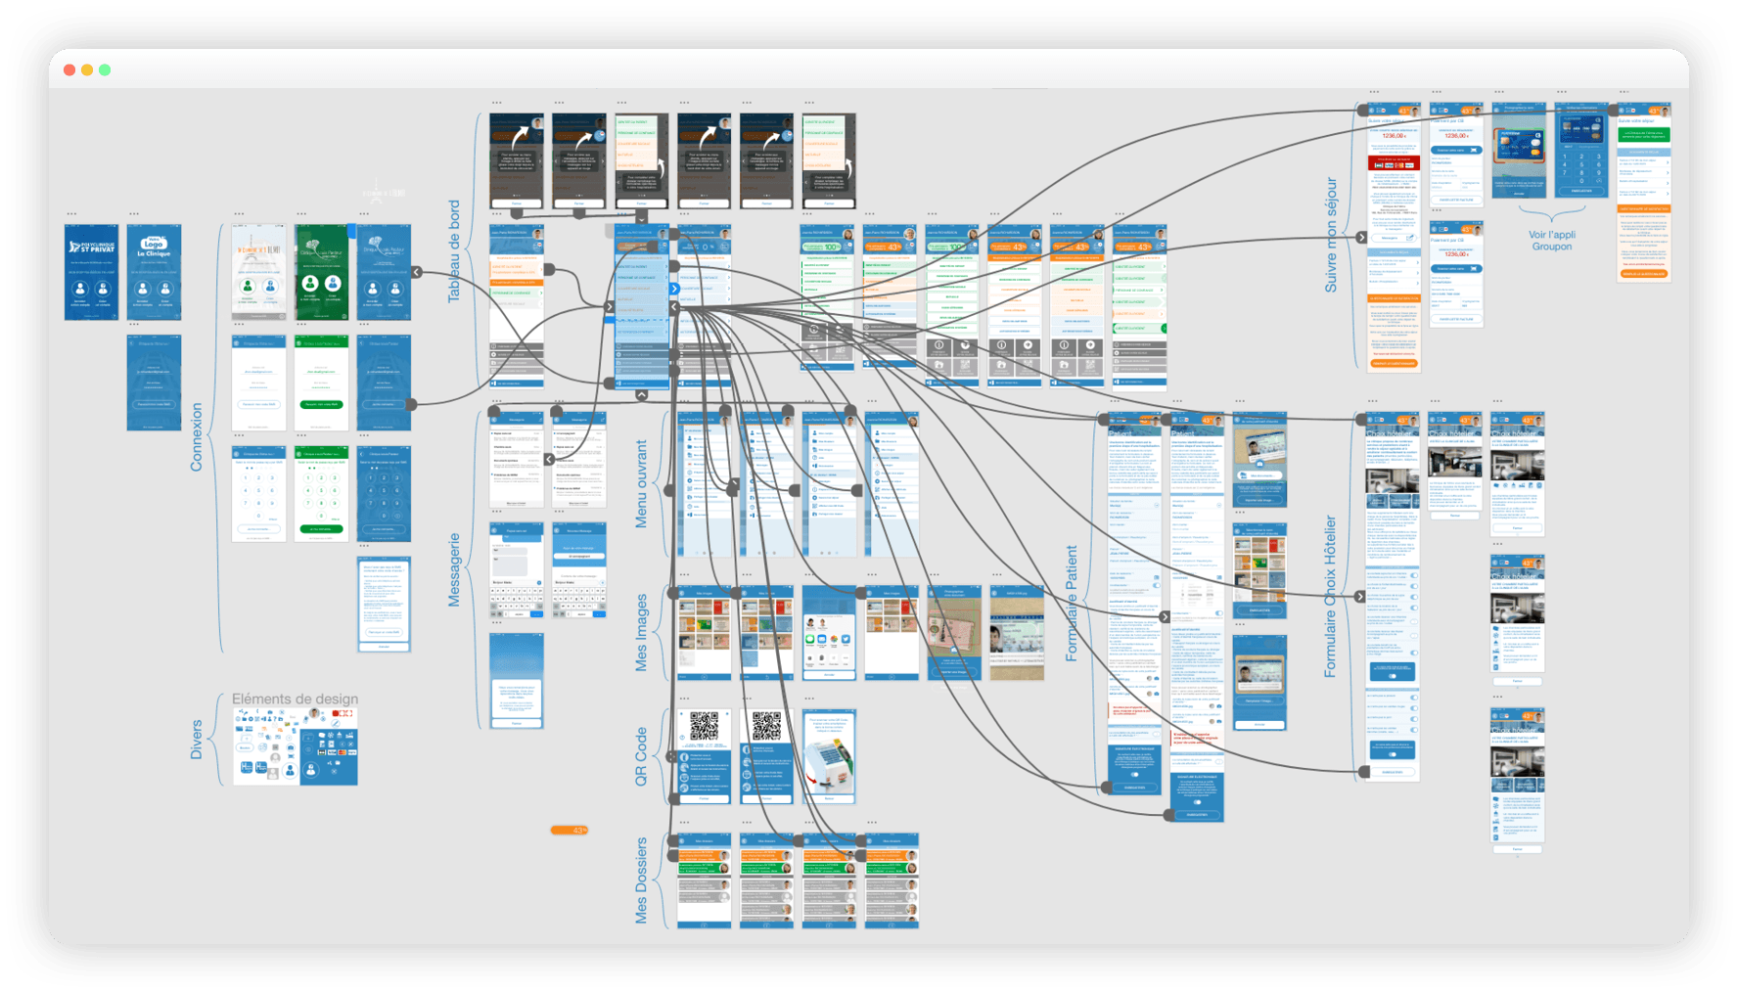Open the options dots above the 'Votre Logo' screen
The height and width of the screenshot is (993, 1738).
tap(134, 214)
